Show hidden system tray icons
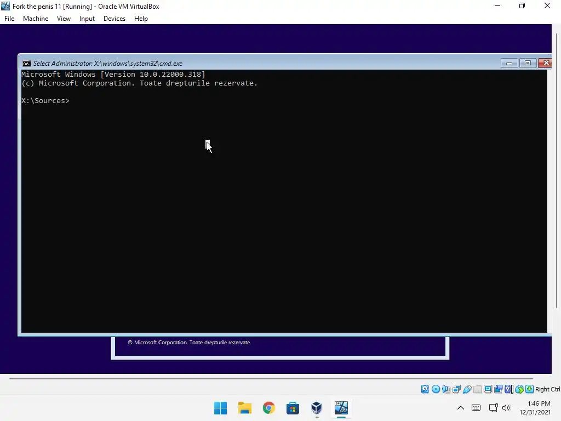 (460, 408)
